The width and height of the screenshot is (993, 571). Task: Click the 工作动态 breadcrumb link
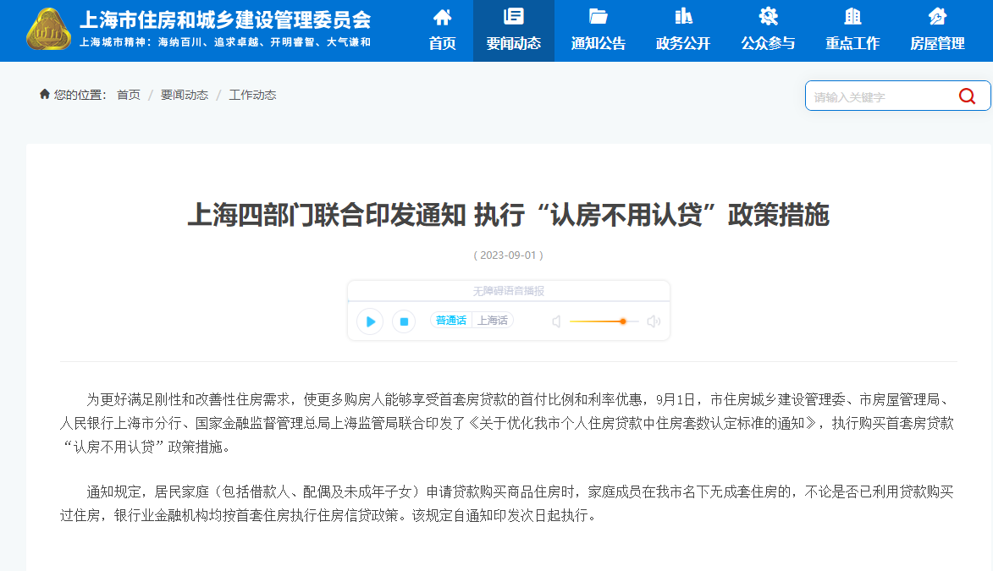[252, 95]
